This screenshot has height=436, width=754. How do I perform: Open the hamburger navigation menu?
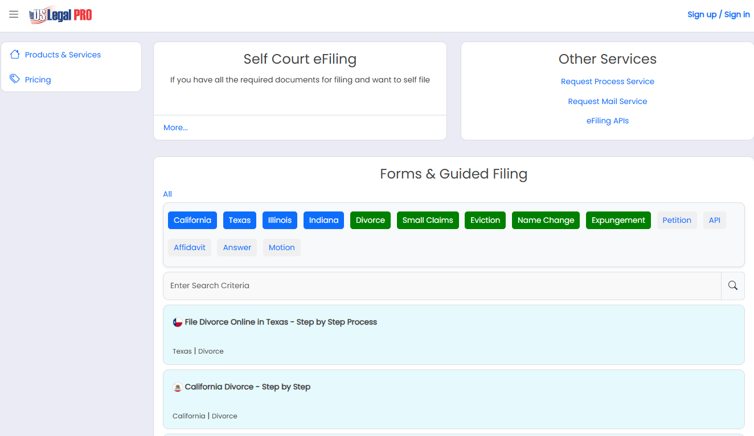(x=14, y=14)
